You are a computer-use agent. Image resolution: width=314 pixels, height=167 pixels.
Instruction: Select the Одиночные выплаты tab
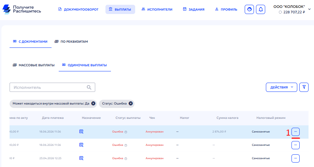tap(85, 65)
